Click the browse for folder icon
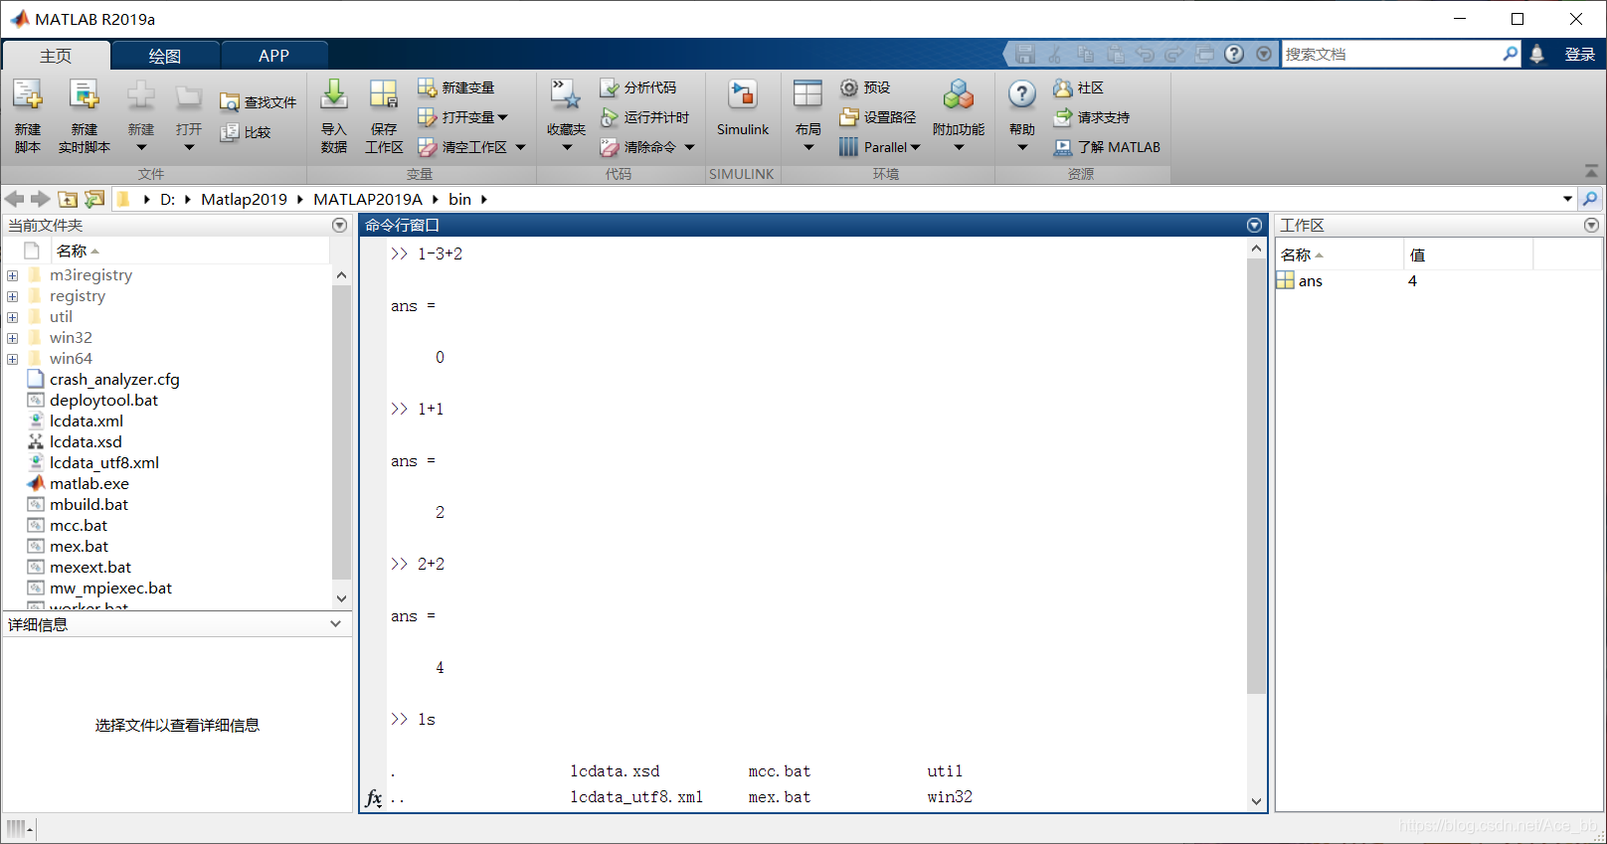Screen dimensions: 1607x844 (x=94, y=199)
